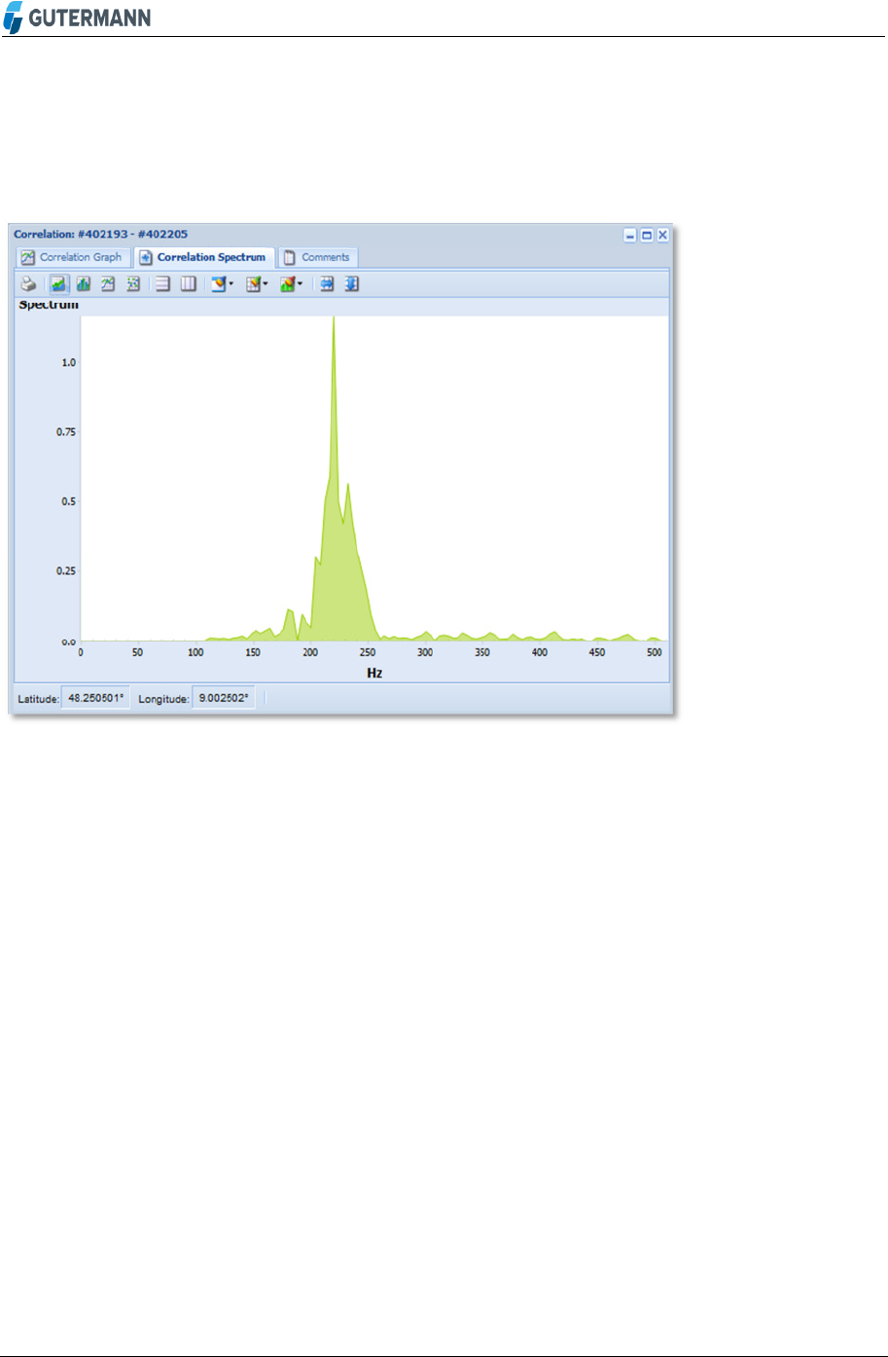
Task: Click the print icon in the toolbar
Action: [x=30, y=284]
